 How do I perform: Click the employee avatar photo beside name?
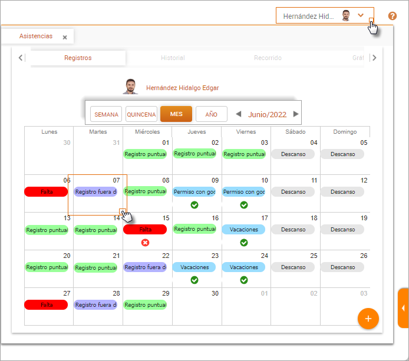(x=130, y=87)
